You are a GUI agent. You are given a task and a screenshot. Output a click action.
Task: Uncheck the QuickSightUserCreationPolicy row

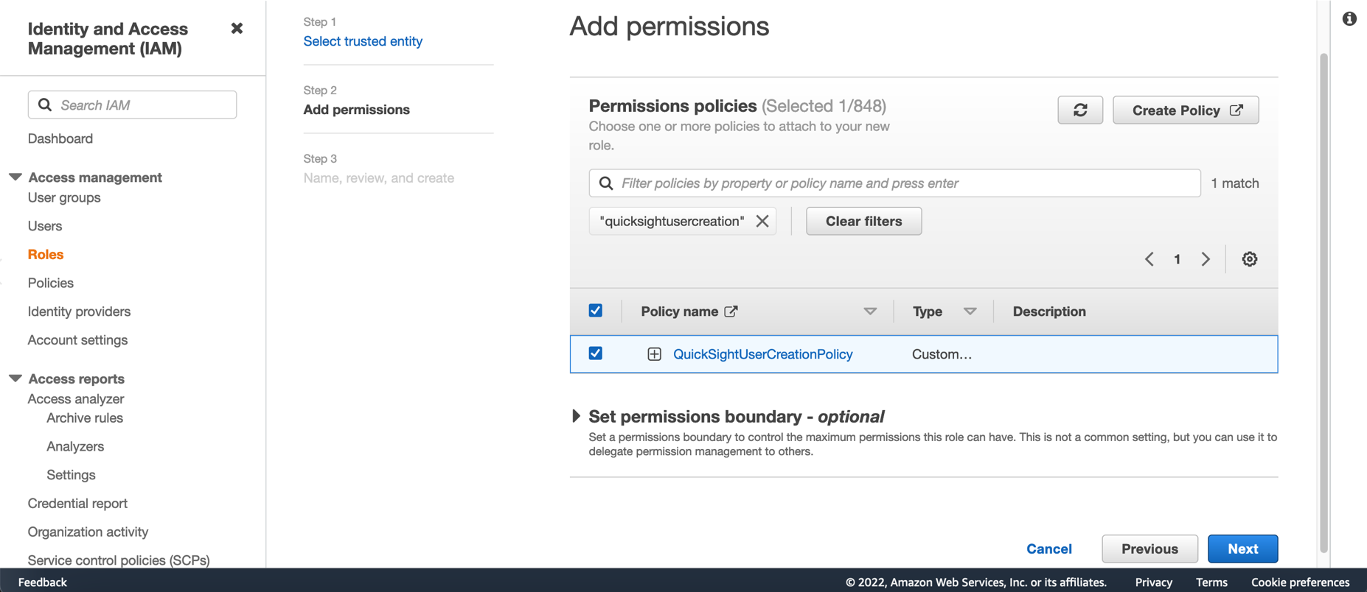click(595, 353)
